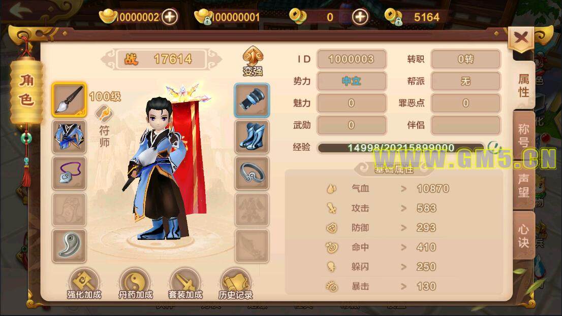Expand the 气血 attribute details arrow
The height and width of the screenshot is (316, 562).
coord(403,189)
